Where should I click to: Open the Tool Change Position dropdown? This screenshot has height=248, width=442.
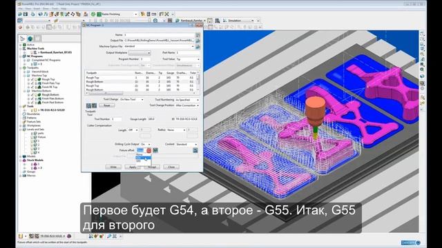pos(187,105)
